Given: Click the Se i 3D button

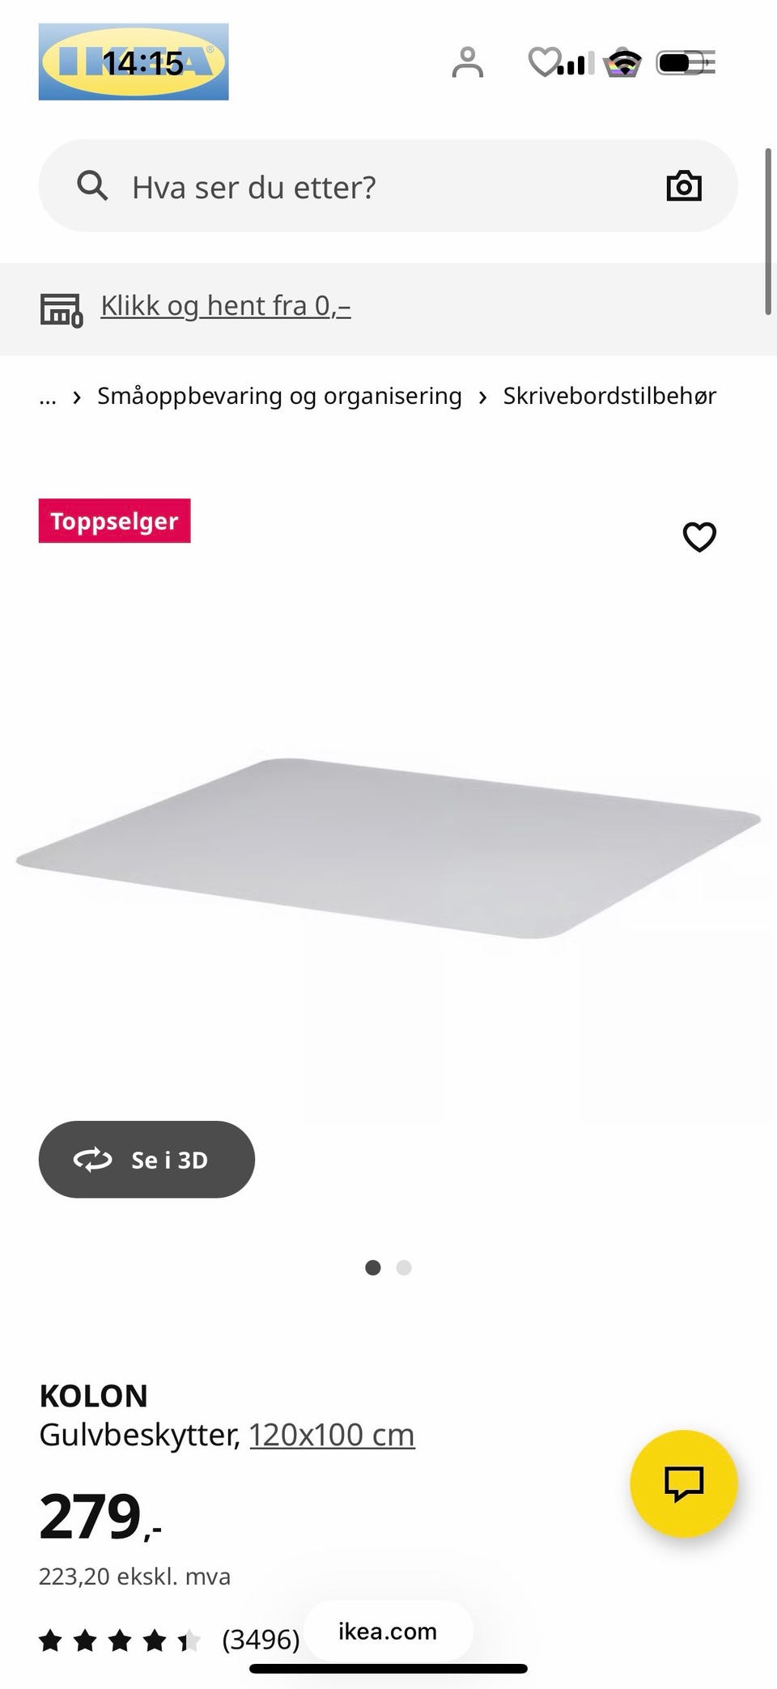Looking at the screenshot, I should point(146,1159).
